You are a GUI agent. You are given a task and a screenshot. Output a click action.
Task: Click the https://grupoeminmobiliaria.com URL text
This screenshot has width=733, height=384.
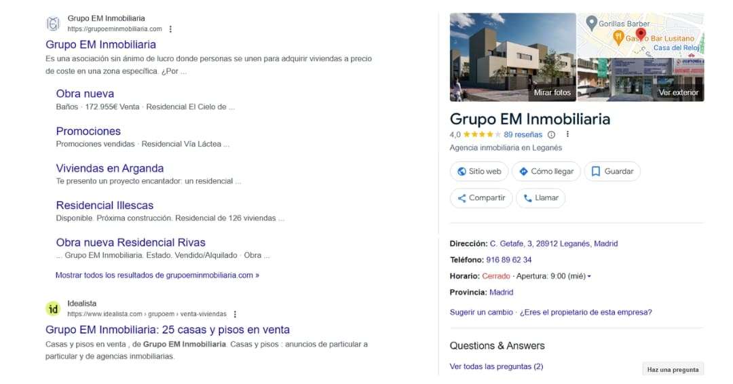pos(115,29)
